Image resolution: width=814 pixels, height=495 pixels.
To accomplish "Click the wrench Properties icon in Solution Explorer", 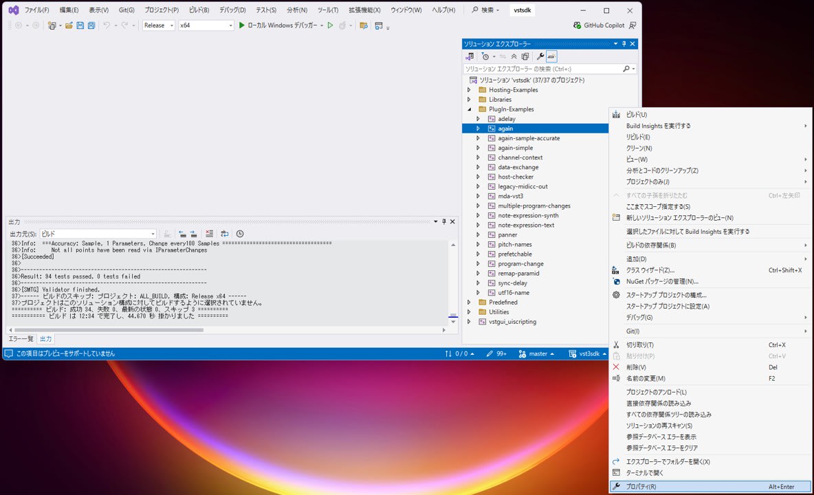I will click(x=540, y=56).
